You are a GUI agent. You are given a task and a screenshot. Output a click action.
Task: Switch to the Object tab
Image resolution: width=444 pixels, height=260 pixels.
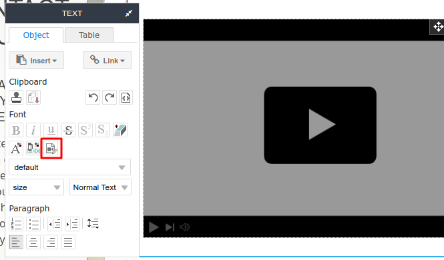(36, 35)
